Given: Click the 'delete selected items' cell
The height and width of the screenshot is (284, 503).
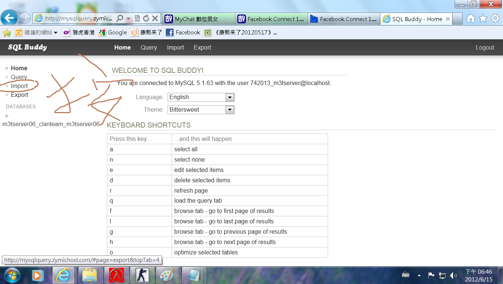Looking at the screenshot, I should [250, 180].
